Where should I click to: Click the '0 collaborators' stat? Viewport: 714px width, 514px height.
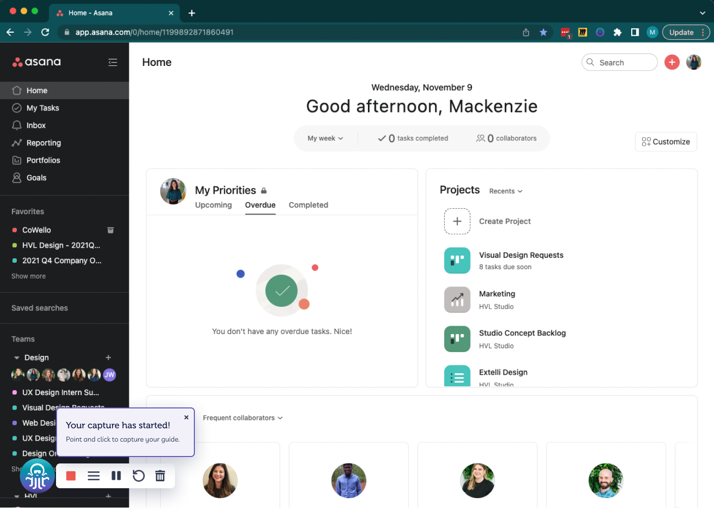point(506,138)
